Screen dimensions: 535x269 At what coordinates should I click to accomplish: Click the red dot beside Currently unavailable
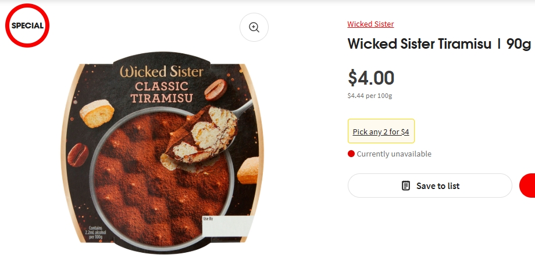[351, 154]
